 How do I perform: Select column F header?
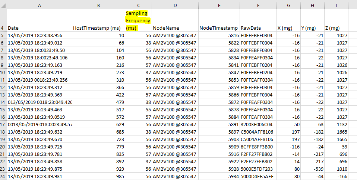[x=258, y=6]
